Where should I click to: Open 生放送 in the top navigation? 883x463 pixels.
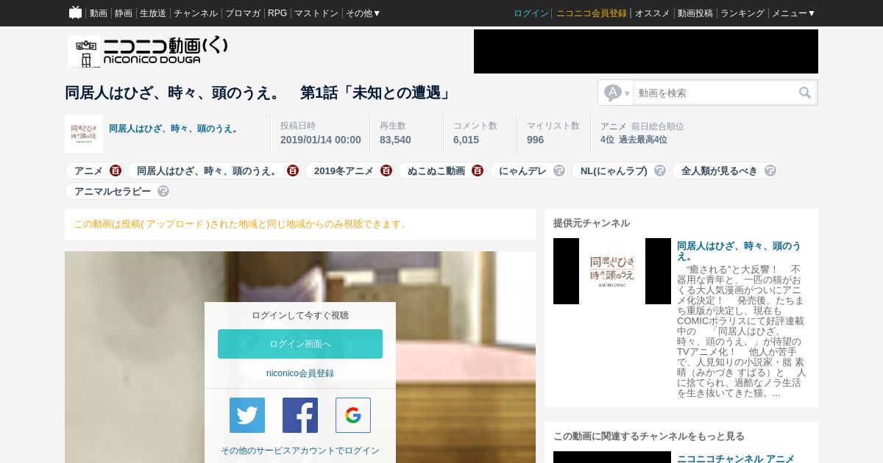tap(153, 13)
